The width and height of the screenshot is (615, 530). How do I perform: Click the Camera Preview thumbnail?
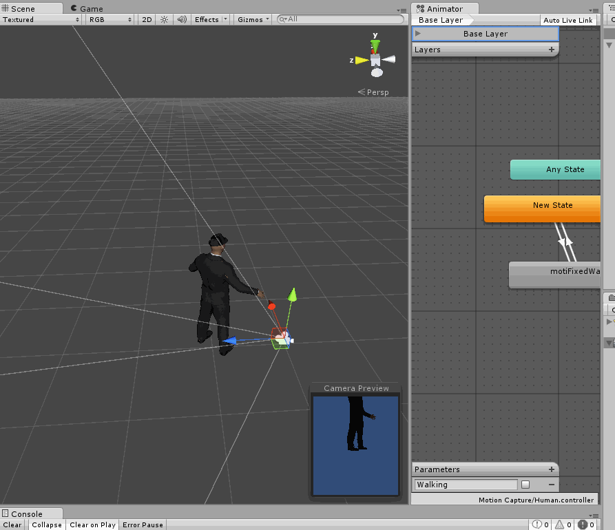click(x=356, y=446)
